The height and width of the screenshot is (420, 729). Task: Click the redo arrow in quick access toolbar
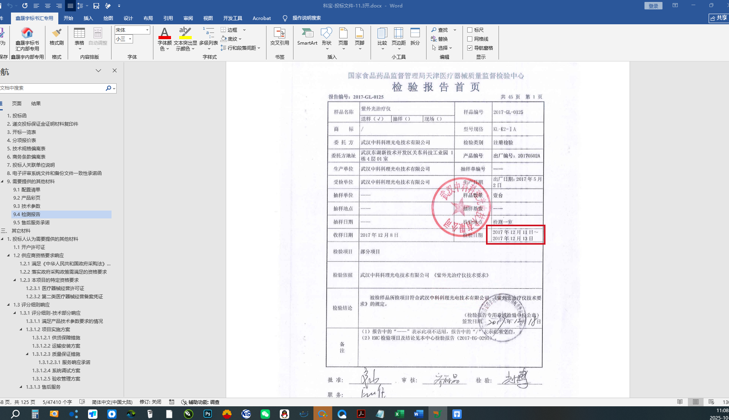25,6
